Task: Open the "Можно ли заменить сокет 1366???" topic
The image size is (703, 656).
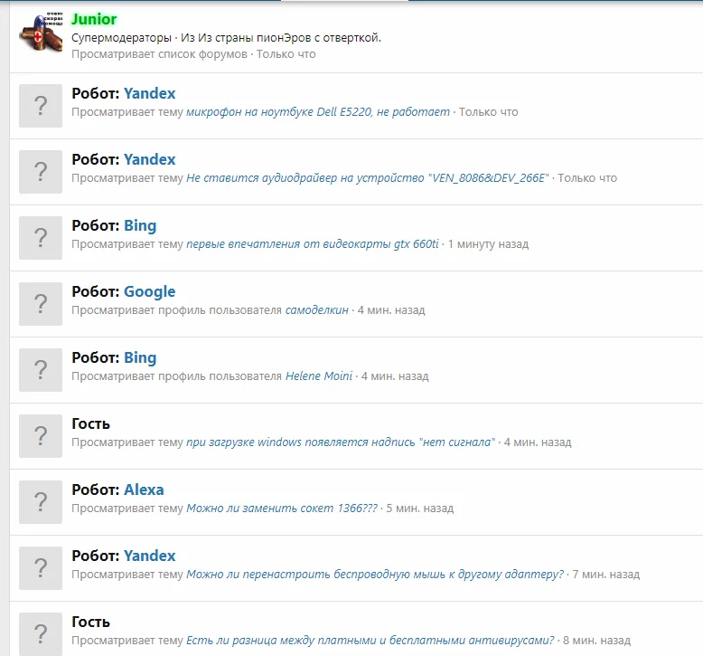Action: 282,509
